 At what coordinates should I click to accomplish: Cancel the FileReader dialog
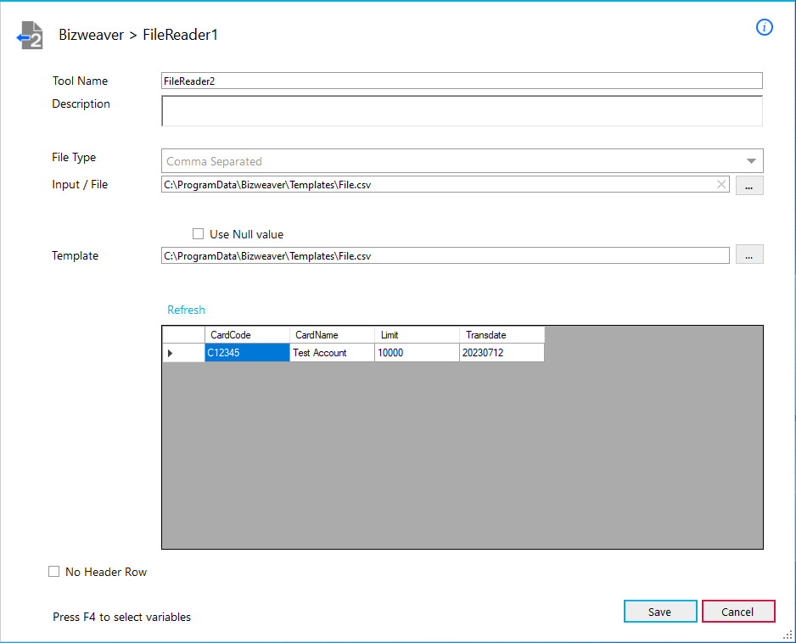[738, 612]
